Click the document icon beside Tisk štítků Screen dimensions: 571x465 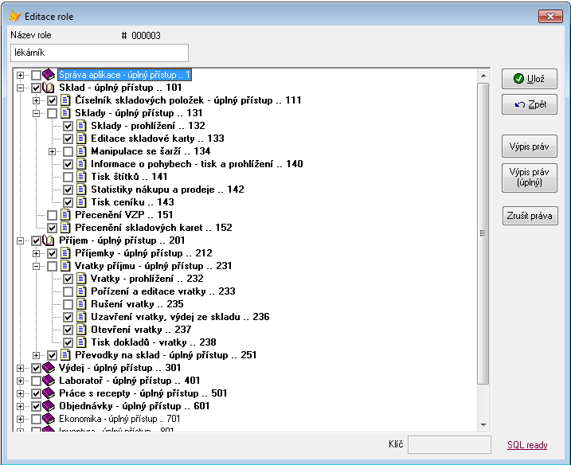coord(81,177)
